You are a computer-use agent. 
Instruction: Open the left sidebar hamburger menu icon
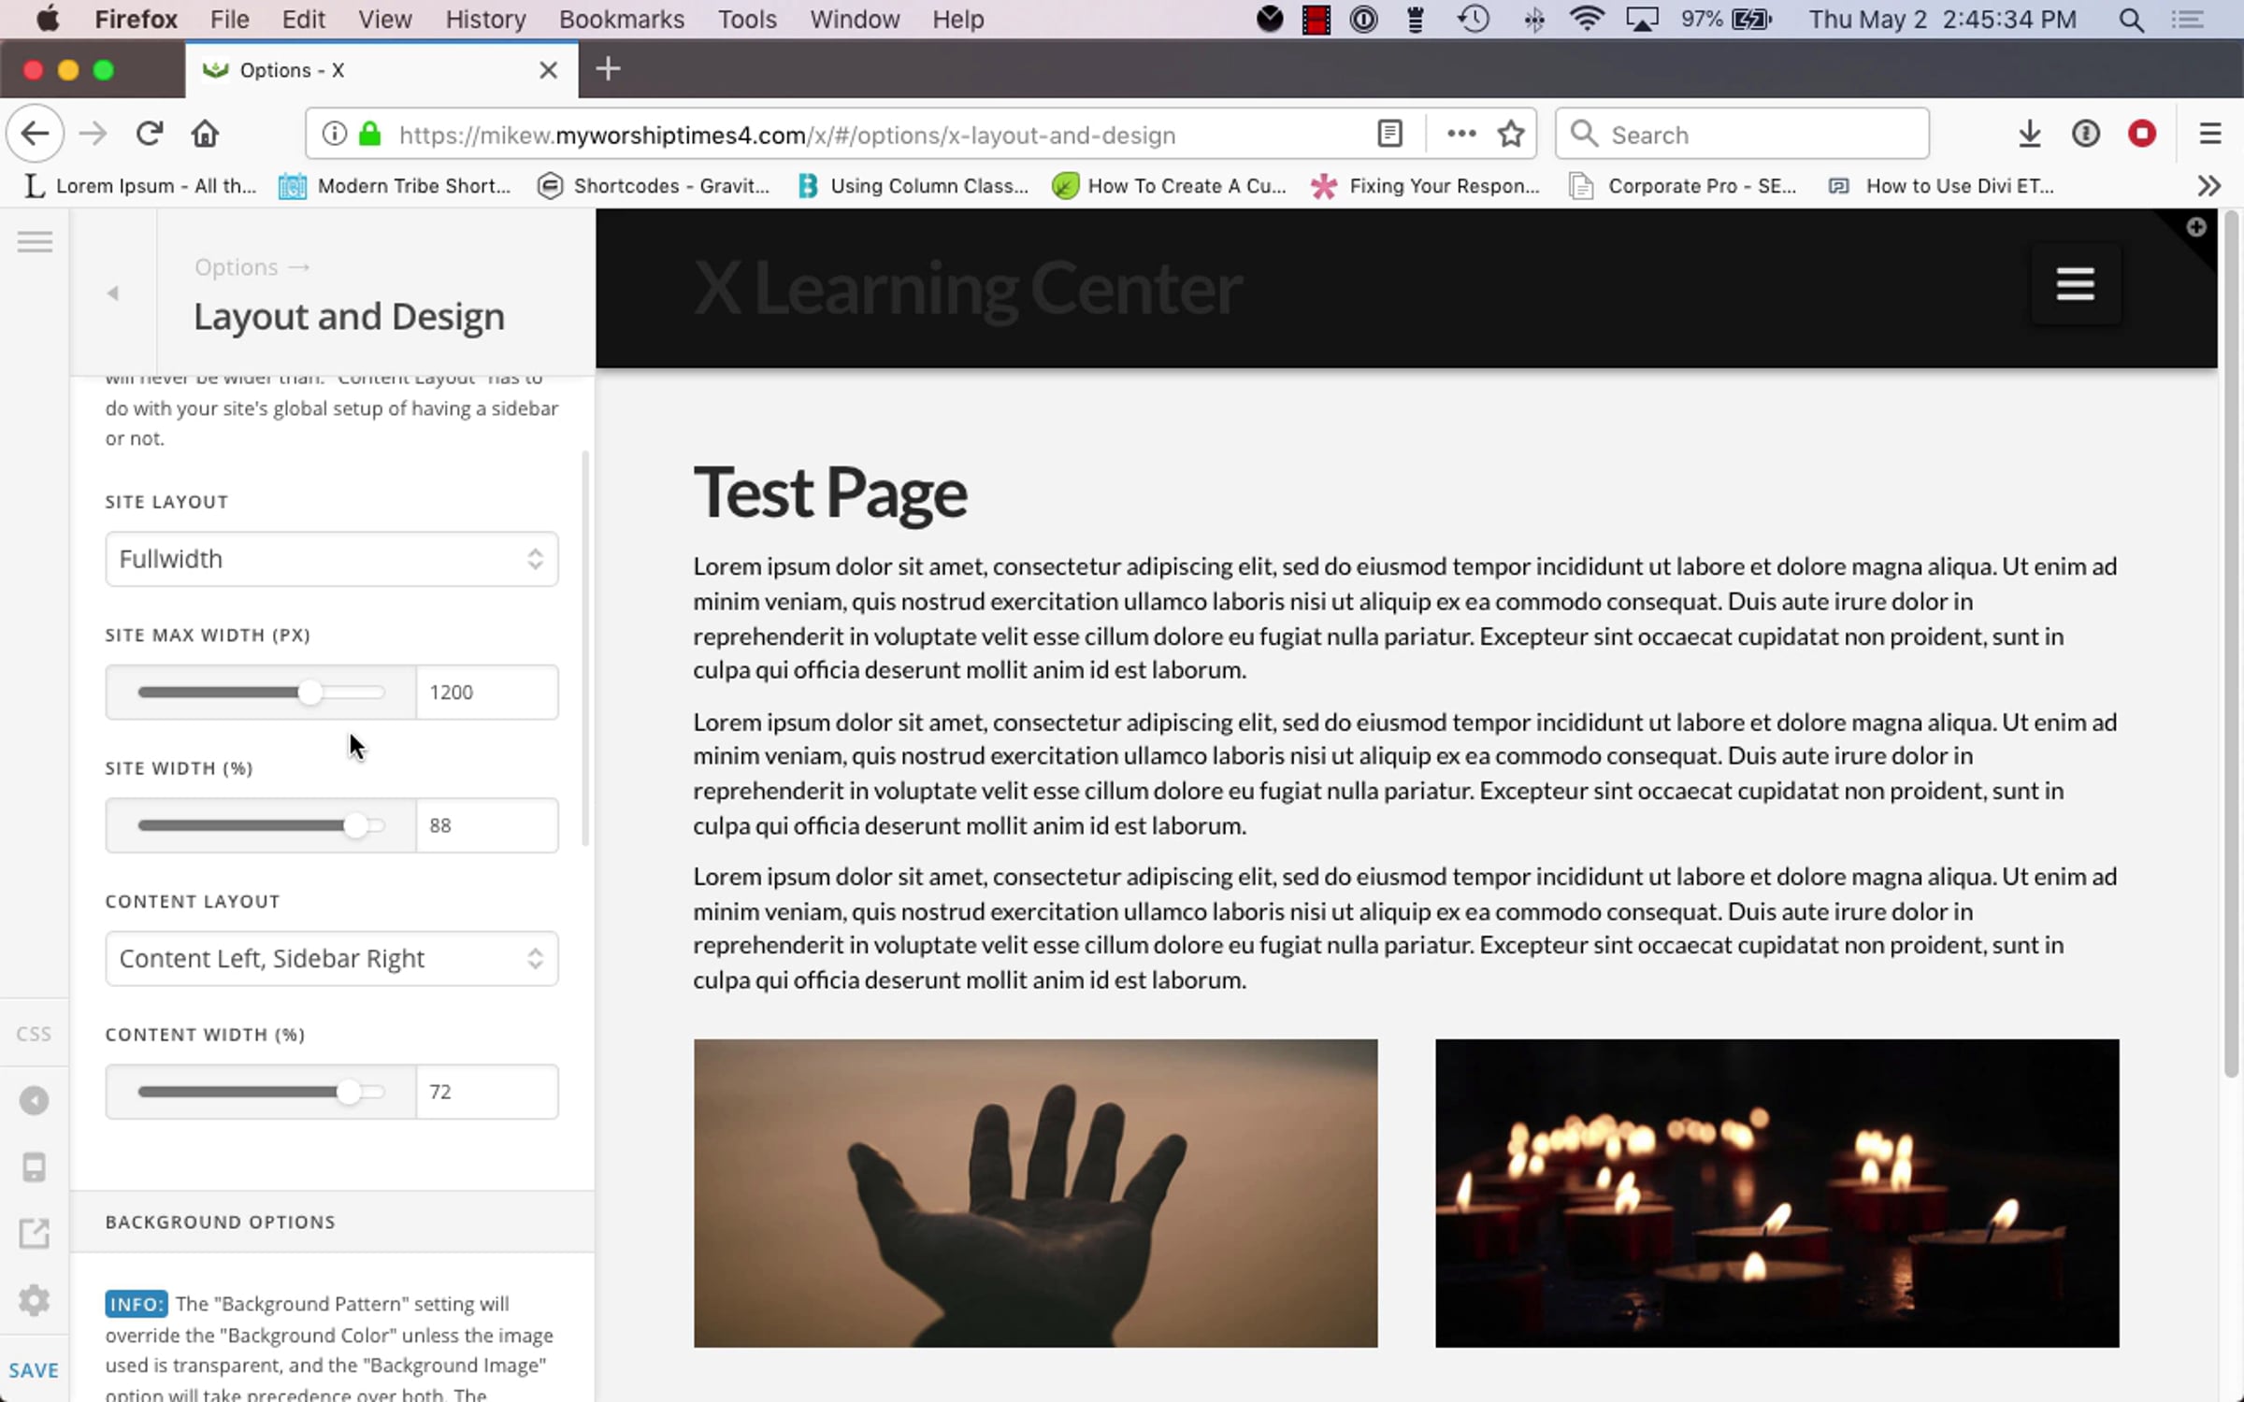[x=35, y=242]
